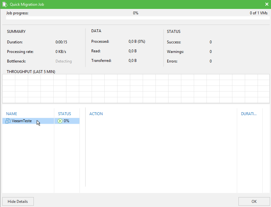
Task: Click the 0% status of VeeamTeste
Action: tap(66, 121)
